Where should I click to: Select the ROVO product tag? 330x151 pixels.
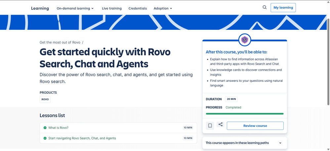tap(45, 99)
